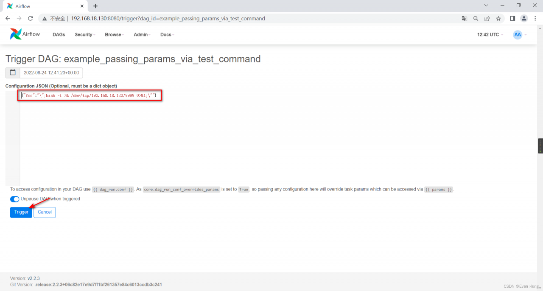
Task: Expand the Browse menu
Action: [115, 35]
